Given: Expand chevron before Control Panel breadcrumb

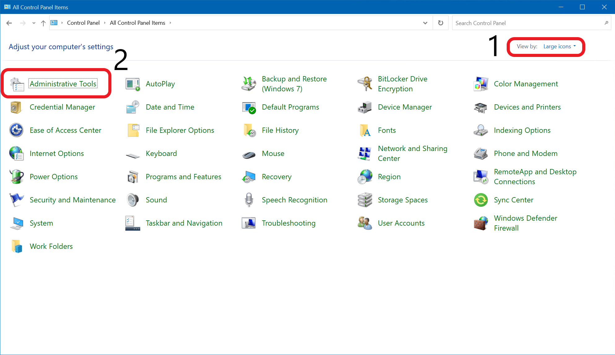Looking at the screenshot, I should pos(62,23).
